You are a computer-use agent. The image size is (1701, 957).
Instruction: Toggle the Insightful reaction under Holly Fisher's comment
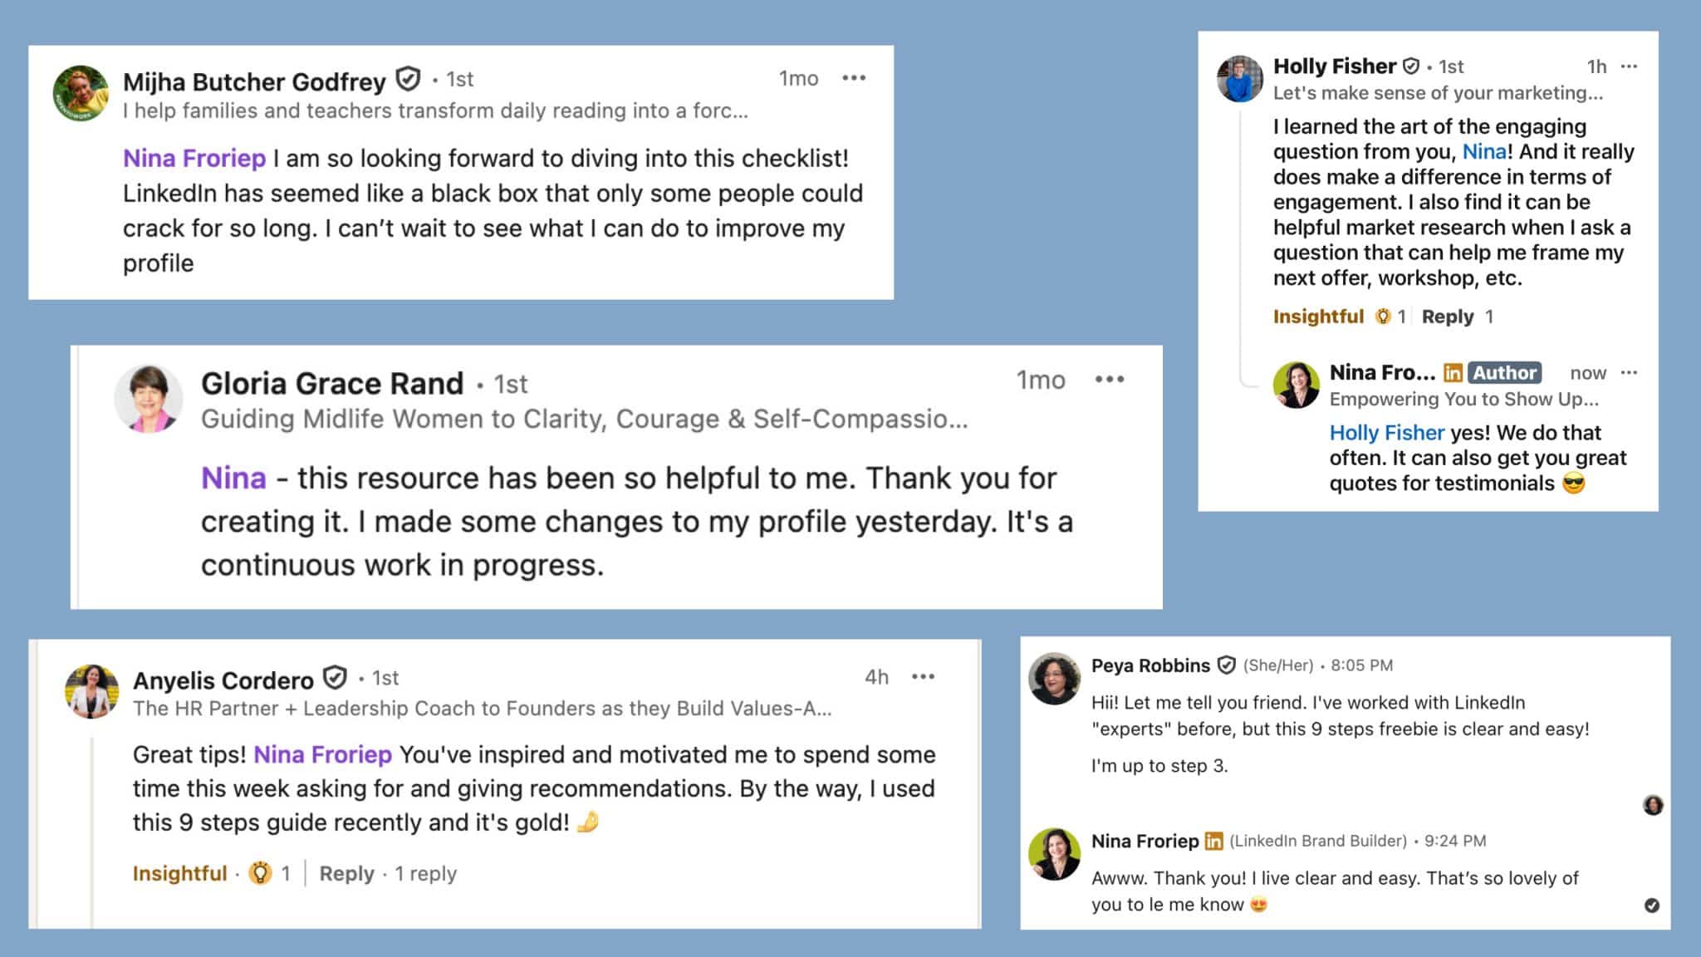[x=1317, y=317]
